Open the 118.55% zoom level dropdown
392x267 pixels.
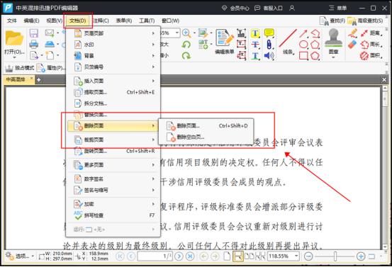pos(296,256)
